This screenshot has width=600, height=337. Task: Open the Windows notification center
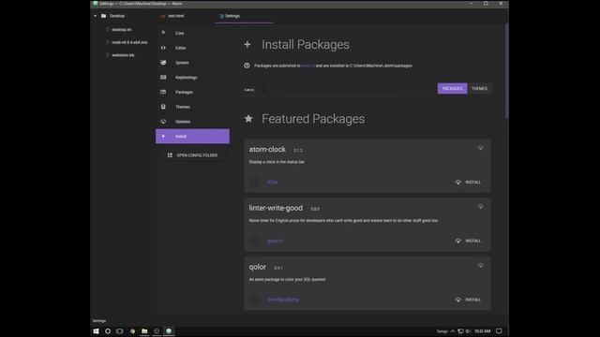tap(499, 331)
